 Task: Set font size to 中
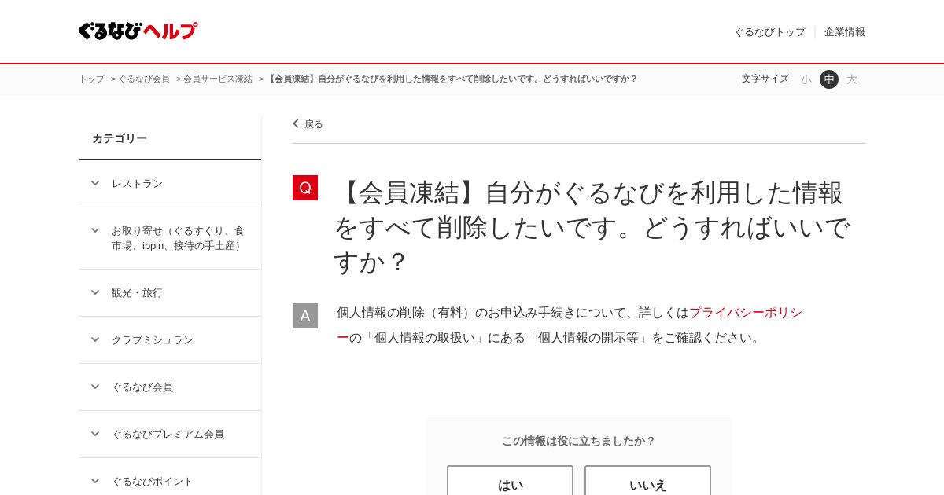[x=829, y=79]
